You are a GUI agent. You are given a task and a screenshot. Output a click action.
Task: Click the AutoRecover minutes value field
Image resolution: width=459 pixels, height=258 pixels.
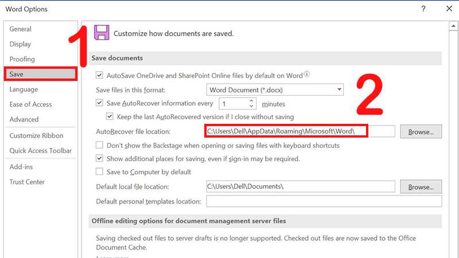coord(234,104)
